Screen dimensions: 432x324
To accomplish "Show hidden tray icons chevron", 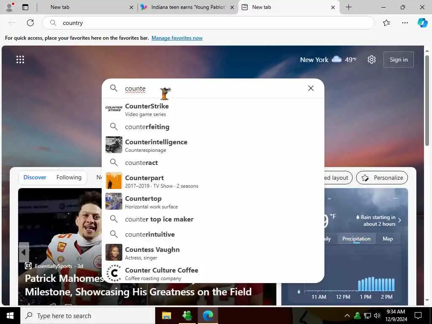I will click(347, 316).
